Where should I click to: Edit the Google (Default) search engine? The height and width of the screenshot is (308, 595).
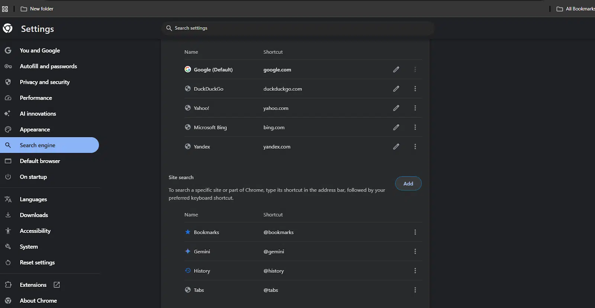point(396,69)
